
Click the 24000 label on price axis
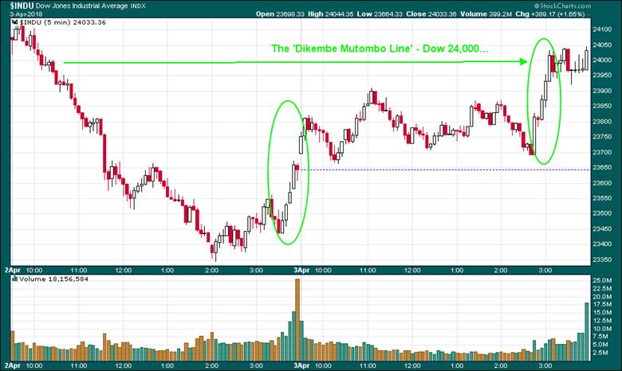[x=604, y=60]
